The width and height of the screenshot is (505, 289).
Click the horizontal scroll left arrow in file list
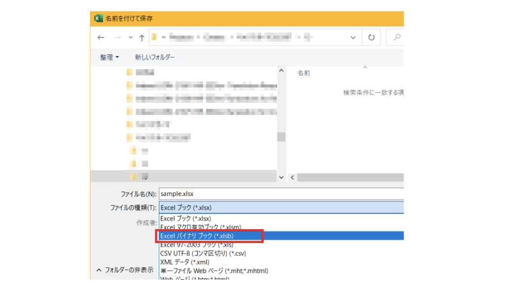tap(292, 177)
